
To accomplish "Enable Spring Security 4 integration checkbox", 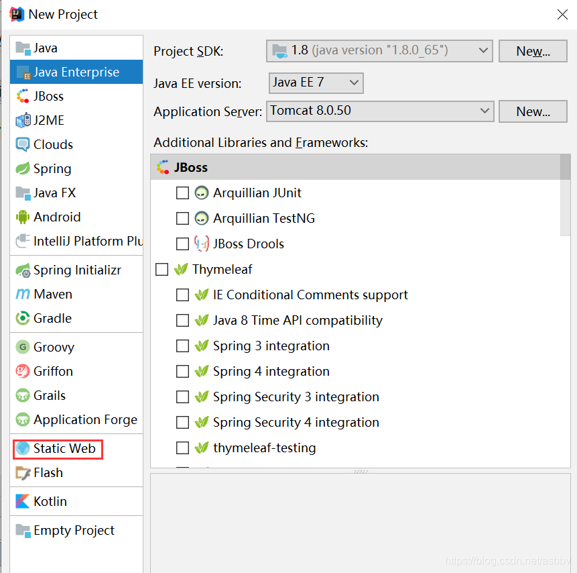I will coord(182,422).
